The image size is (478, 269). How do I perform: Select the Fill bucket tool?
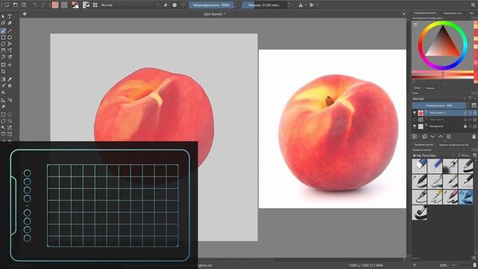pos(3,92)
